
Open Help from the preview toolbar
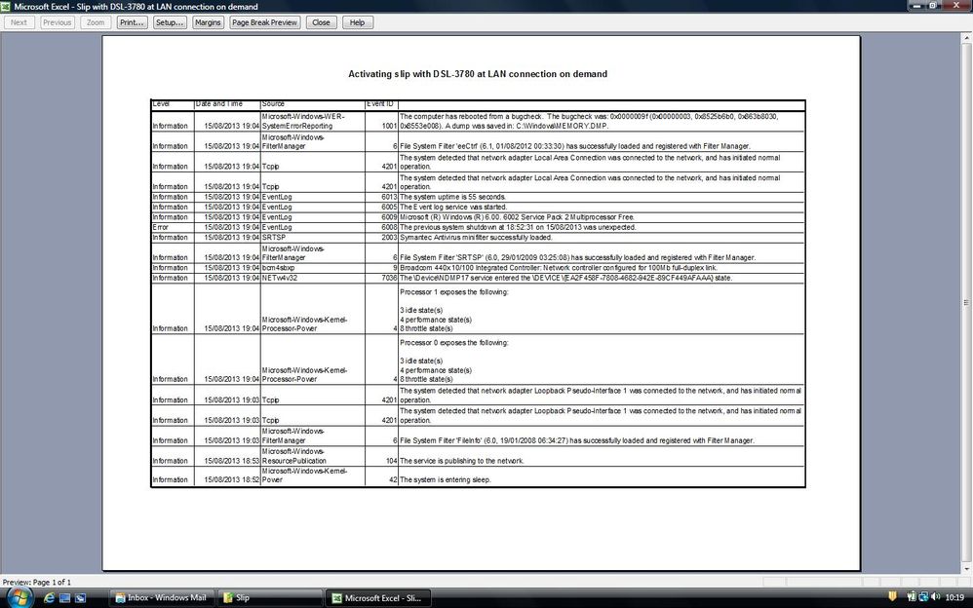tap(358, 22)
